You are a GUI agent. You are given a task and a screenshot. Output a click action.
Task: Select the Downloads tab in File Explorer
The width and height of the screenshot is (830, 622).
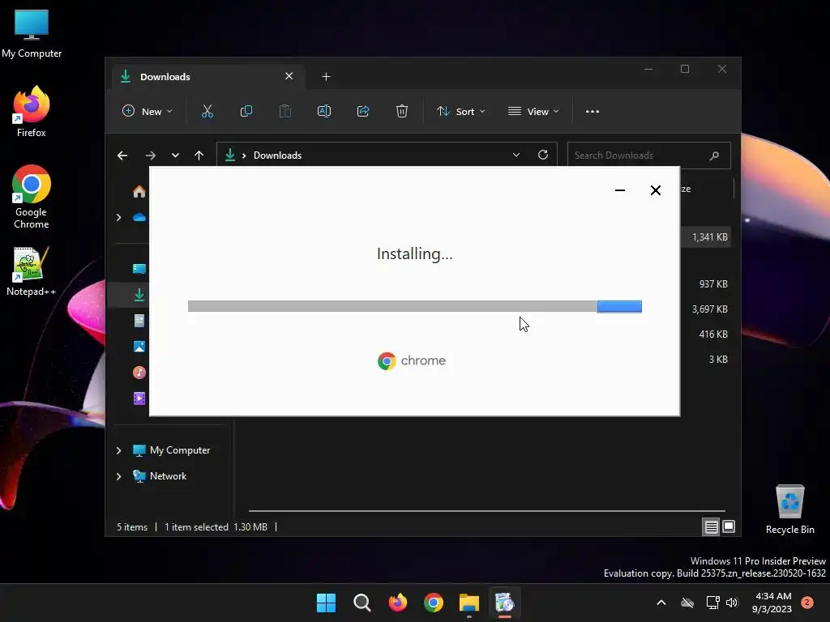point(207,77)
